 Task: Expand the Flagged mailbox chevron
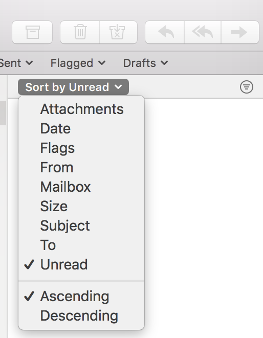[102, 63]
